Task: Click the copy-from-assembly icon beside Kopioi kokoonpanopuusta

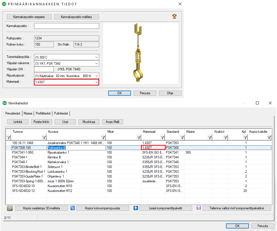Action: [x=73, y=208]
